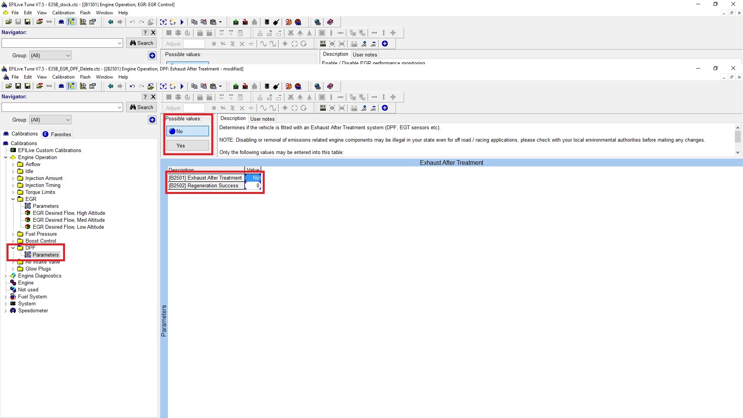This screenshot has height=418, width=743.
Task: Open the Favorites tab in navigator
Action: tap(57, 134)
